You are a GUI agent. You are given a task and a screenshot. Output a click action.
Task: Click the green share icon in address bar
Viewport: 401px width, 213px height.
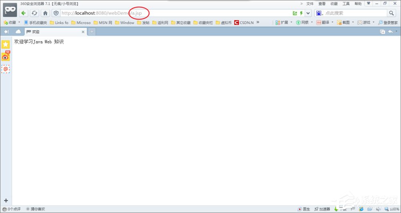click(x=295, y=13)
